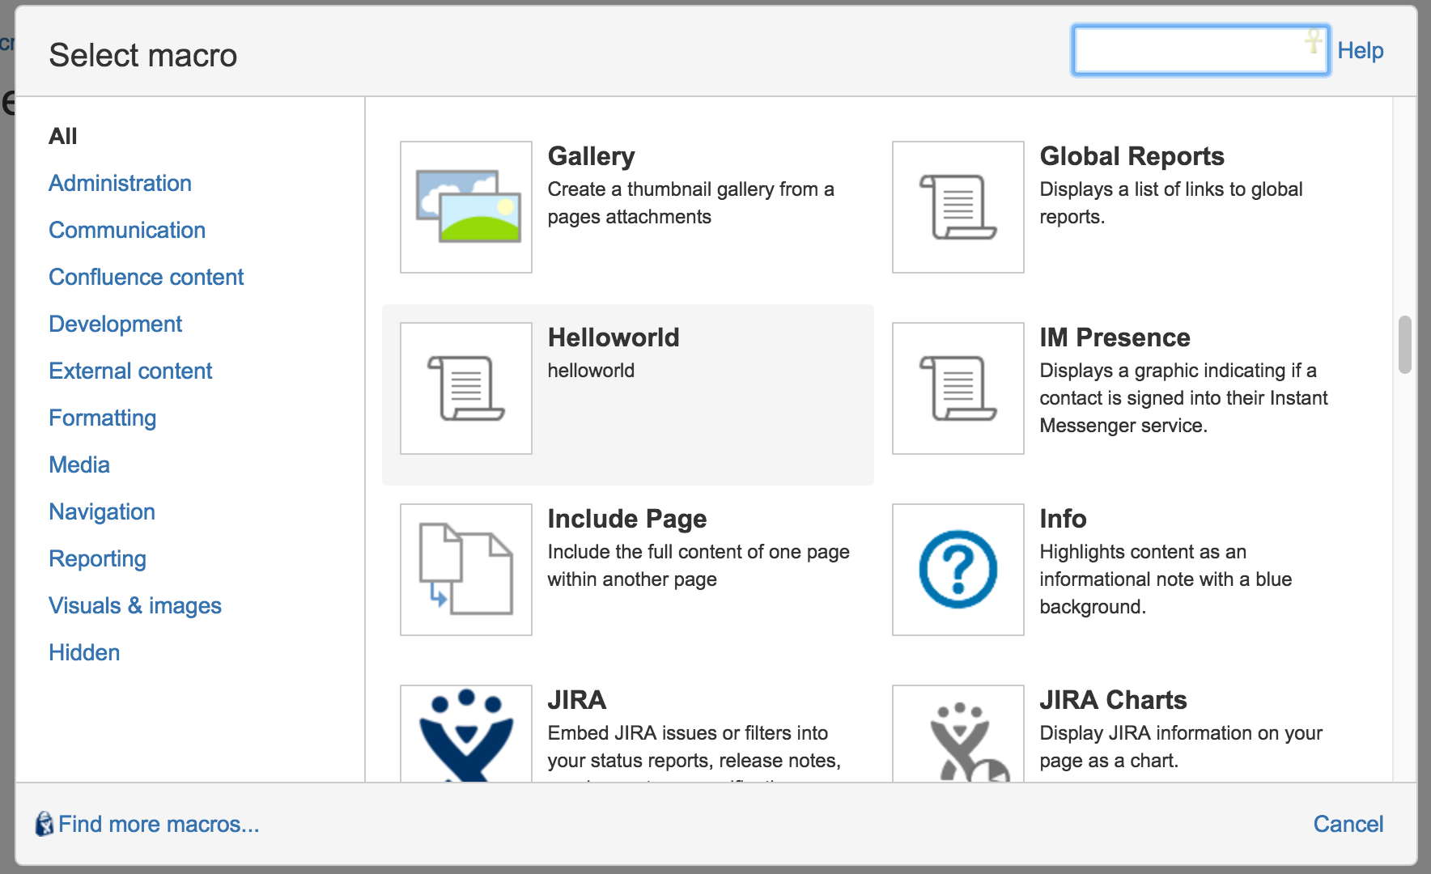
Task: Click the IM Presence macro icon
Action: [958, 388]
